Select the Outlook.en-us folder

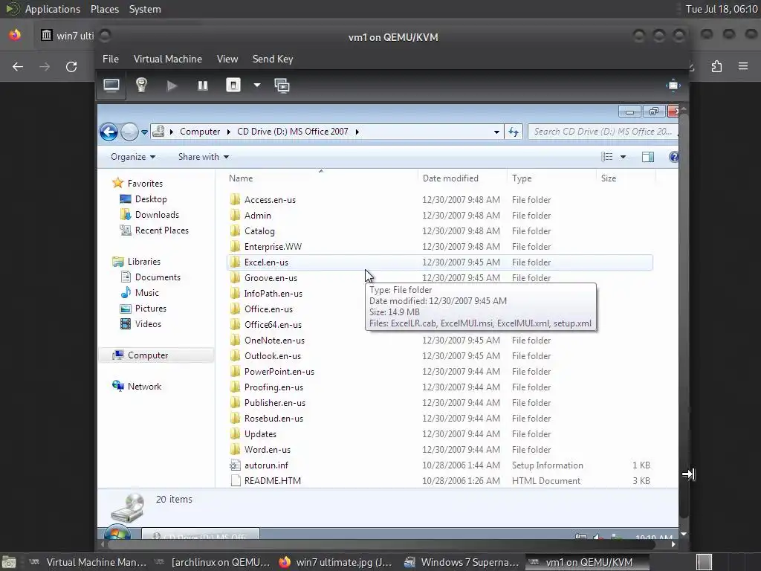[x=272, y=356]
